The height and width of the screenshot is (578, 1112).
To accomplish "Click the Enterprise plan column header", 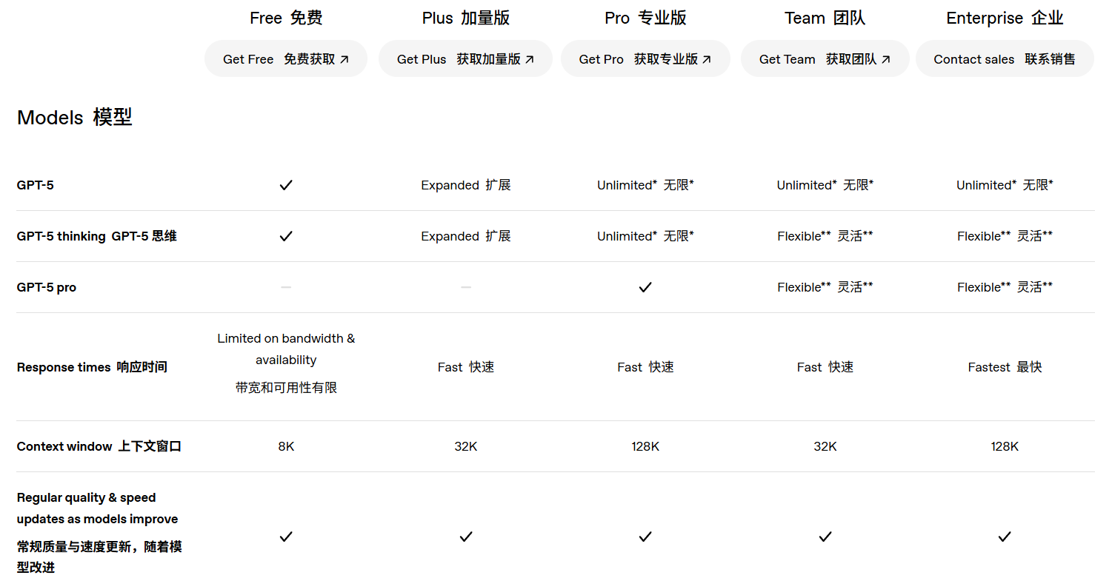I will pyautogui.click(x=1005, y=19).
